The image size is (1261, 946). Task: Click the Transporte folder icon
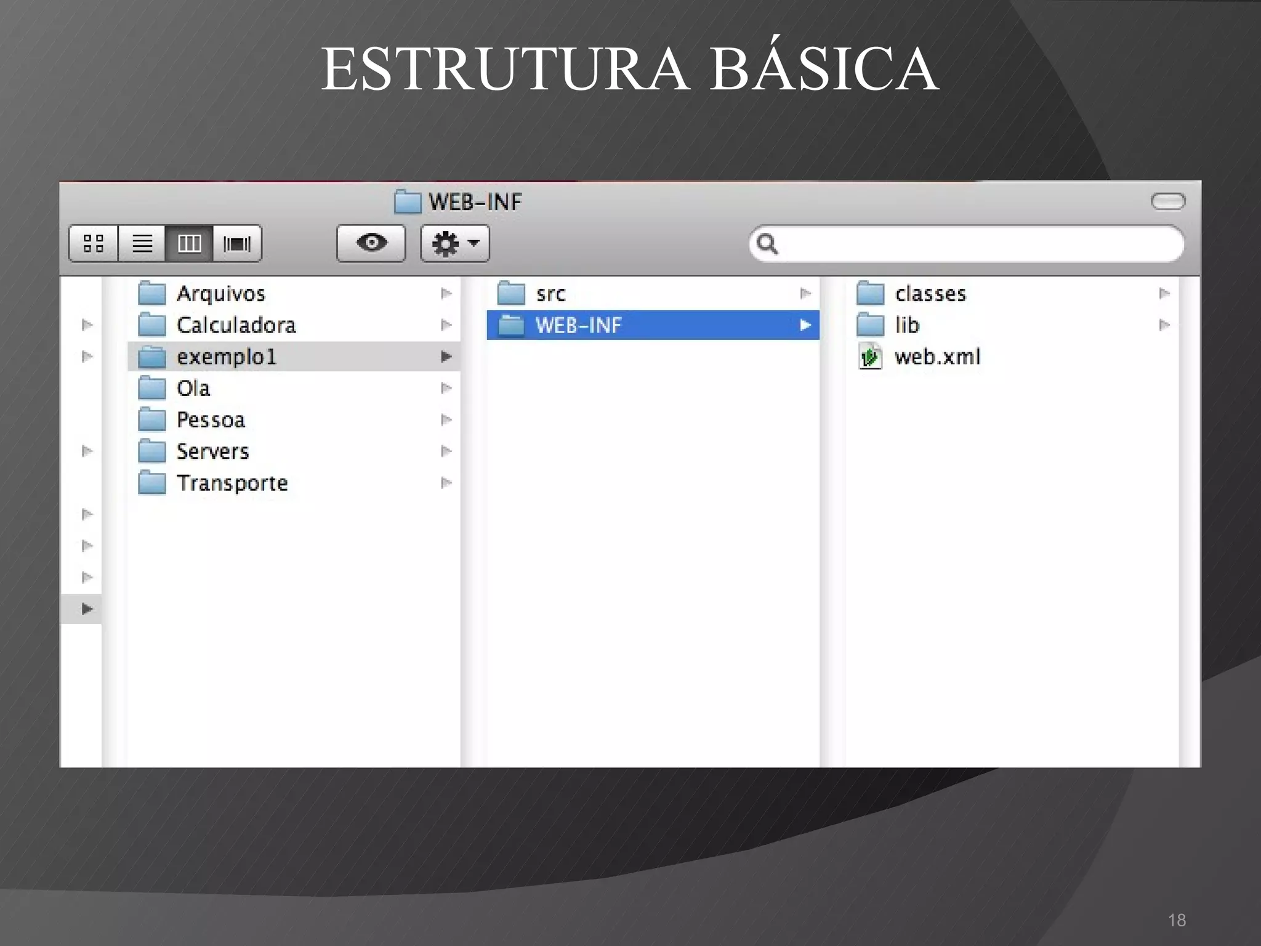pyautogui.click(x=152, y=483)
